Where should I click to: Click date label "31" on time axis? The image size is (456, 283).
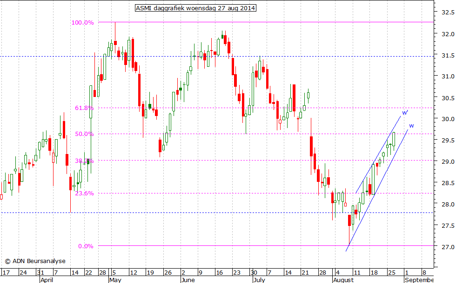40,273
